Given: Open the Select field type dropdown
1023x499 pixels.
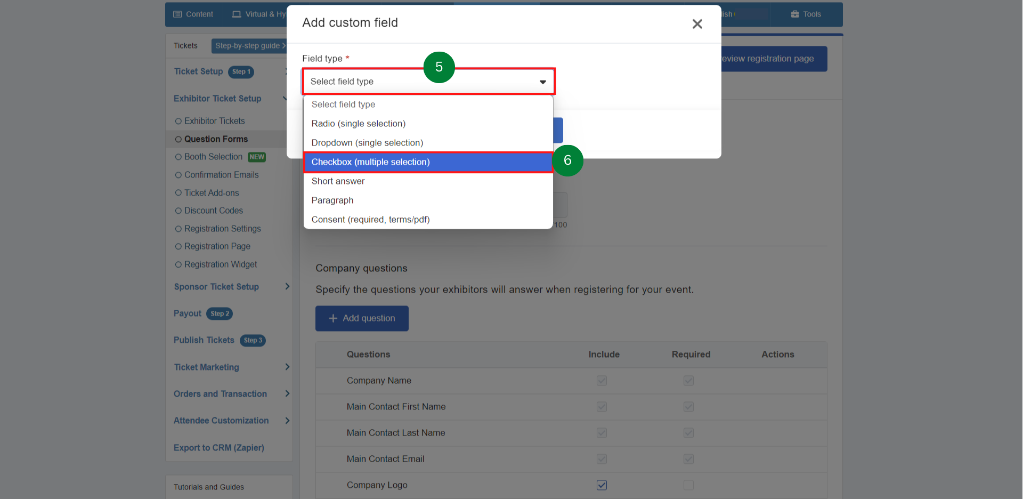Looking at the screenshot, I should tap(429, 82).
